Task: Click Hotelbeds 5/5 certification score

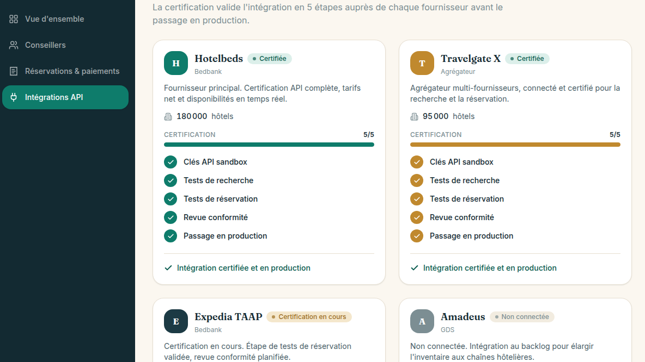Action: (x=369, y=135)
